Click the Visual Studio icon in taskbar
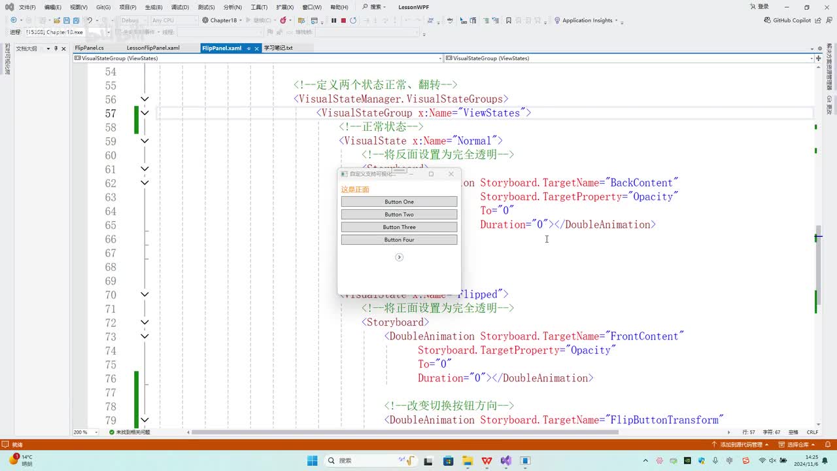The height and width of the screenshot is (471, 837). [505, 461]
